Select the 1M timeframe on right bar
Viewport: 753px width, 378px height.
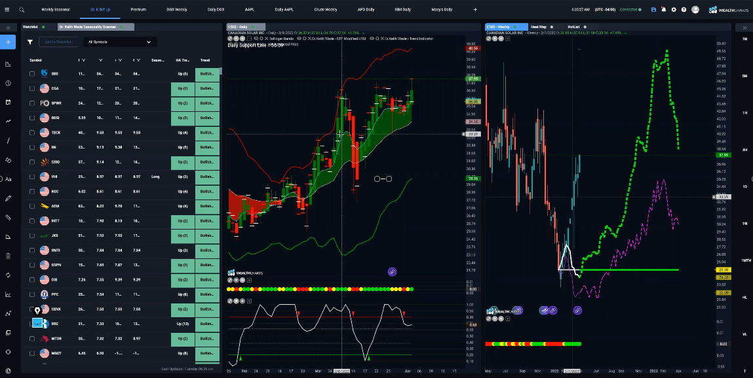click(744, 39)
